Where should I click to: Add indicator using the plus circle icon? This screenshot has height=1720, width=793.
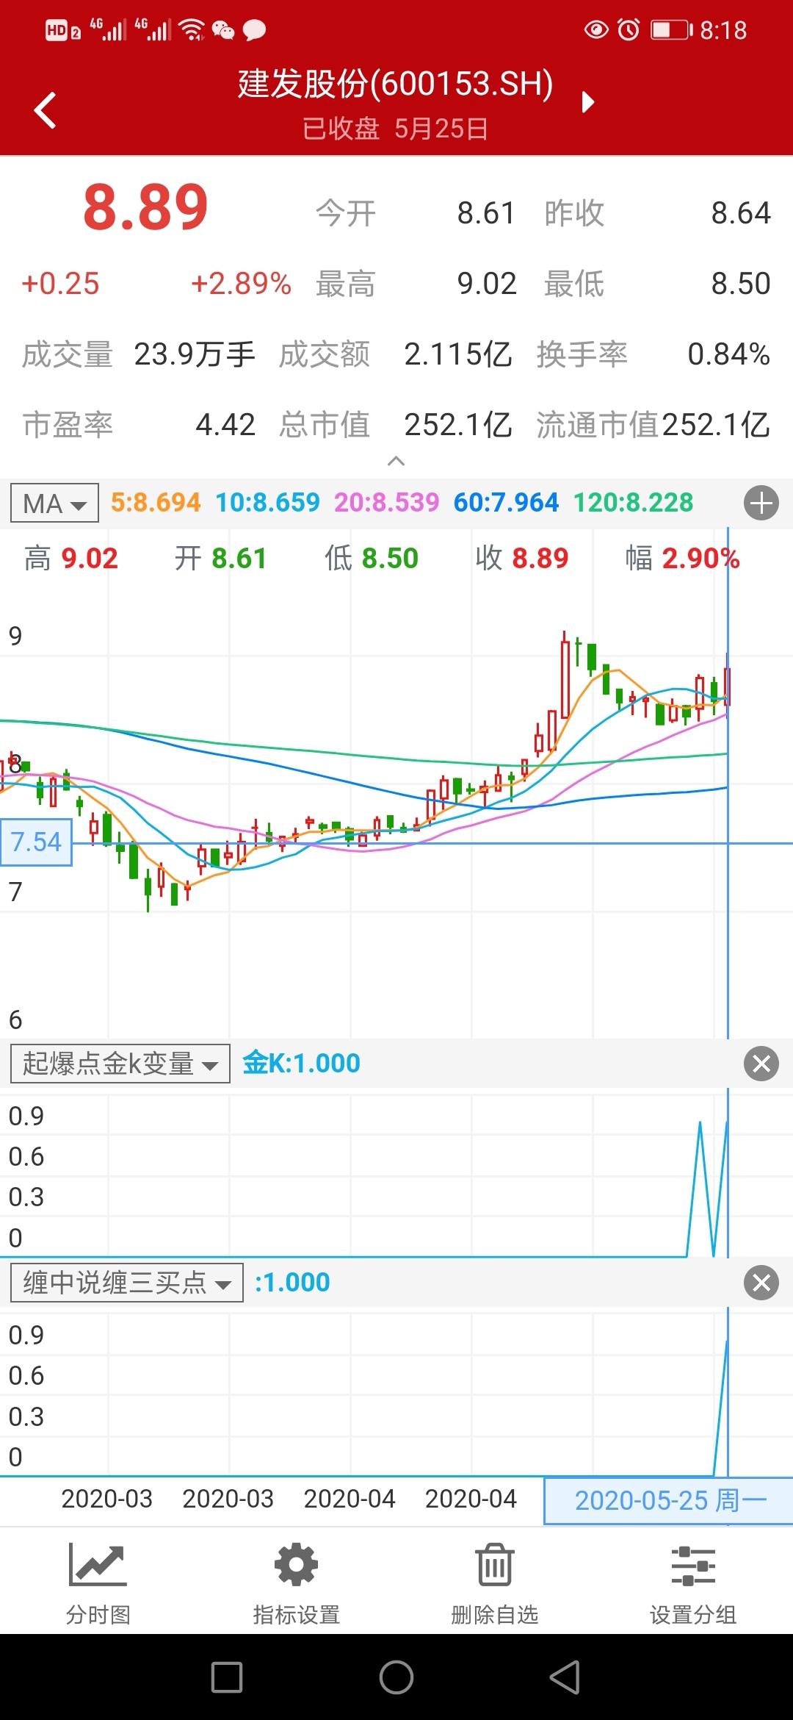(x=761, y=504)
